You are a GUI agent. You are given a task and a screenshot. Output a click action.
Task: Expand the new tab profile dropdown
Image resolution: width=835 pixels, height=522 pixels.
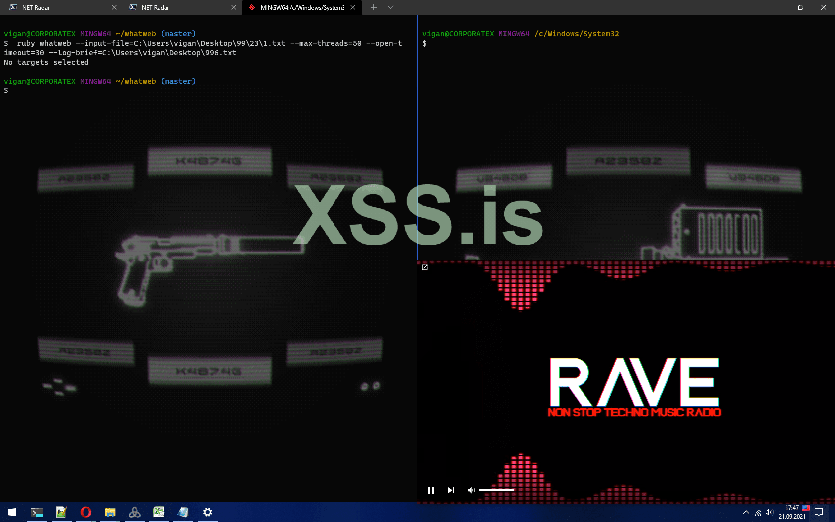pos(391,7)
